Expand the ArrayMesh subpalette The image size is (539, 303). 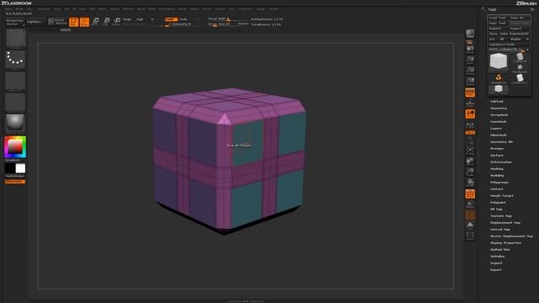pyautogui.click(x=499, y=114)
